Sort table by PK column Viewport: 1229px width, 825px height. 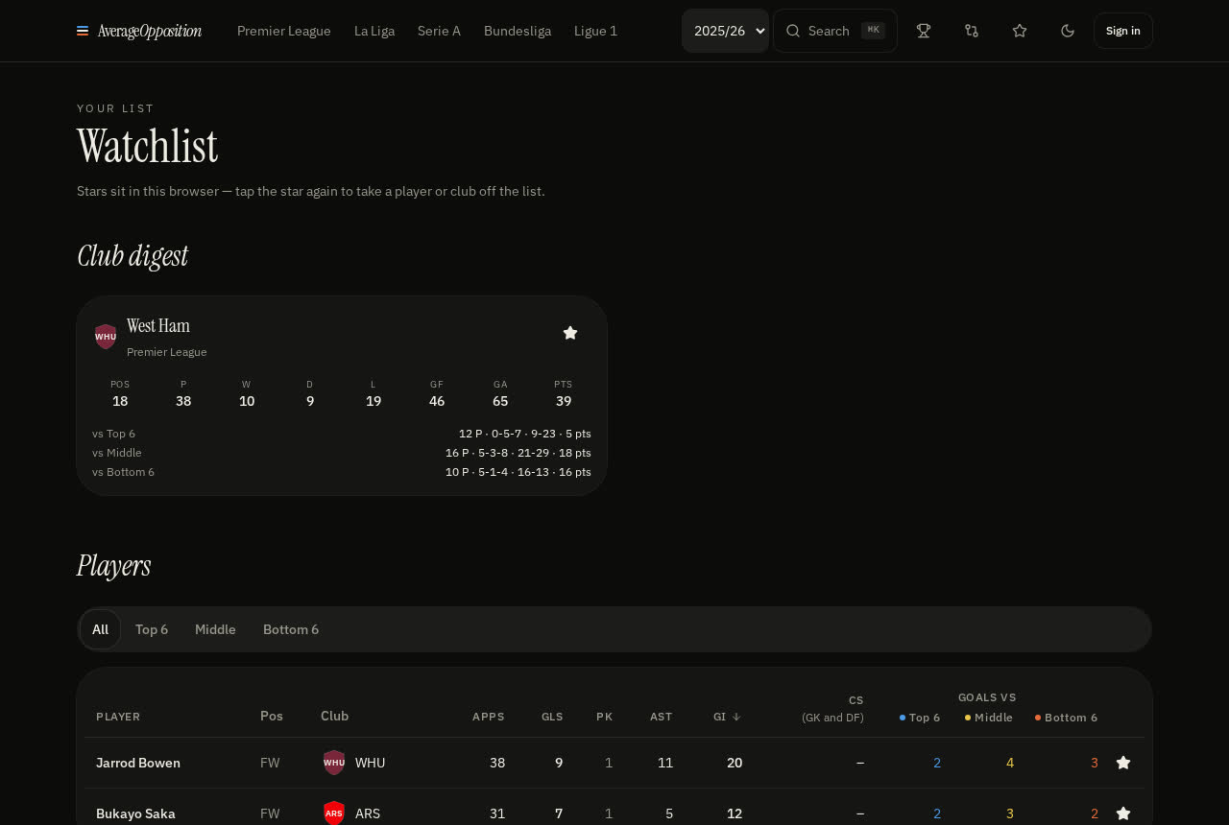pyautogui.click(x=604, y=717)
